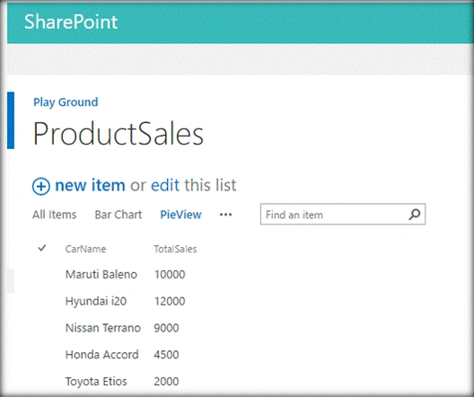
Task: Toggle the select all checkmark
Action: point(42,248)
